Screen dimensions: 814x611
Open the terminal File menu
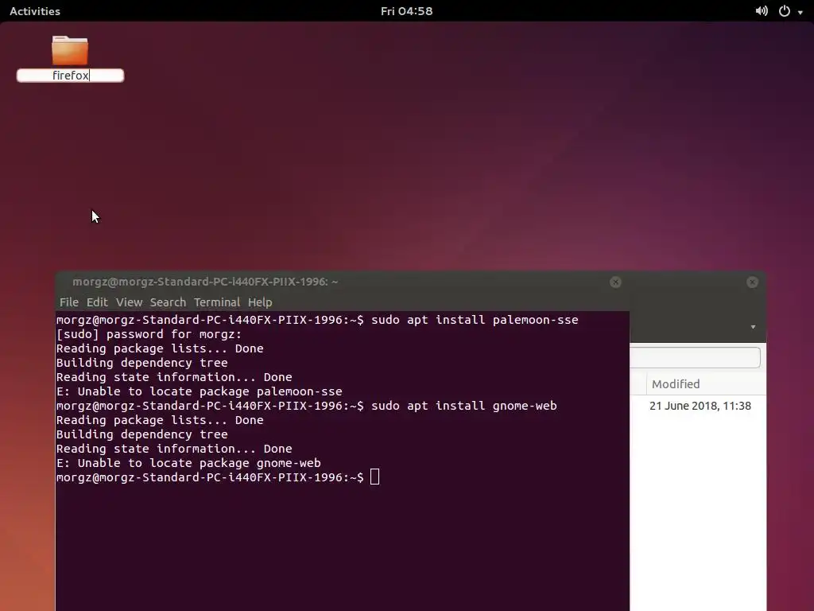coord(69,302)
